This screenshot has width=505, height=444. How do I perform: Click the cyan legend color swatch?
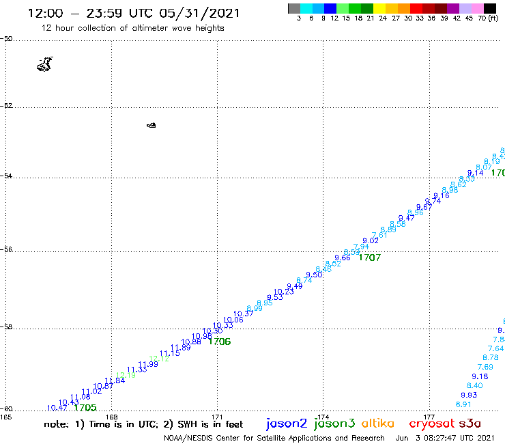[x=306, y=8]
